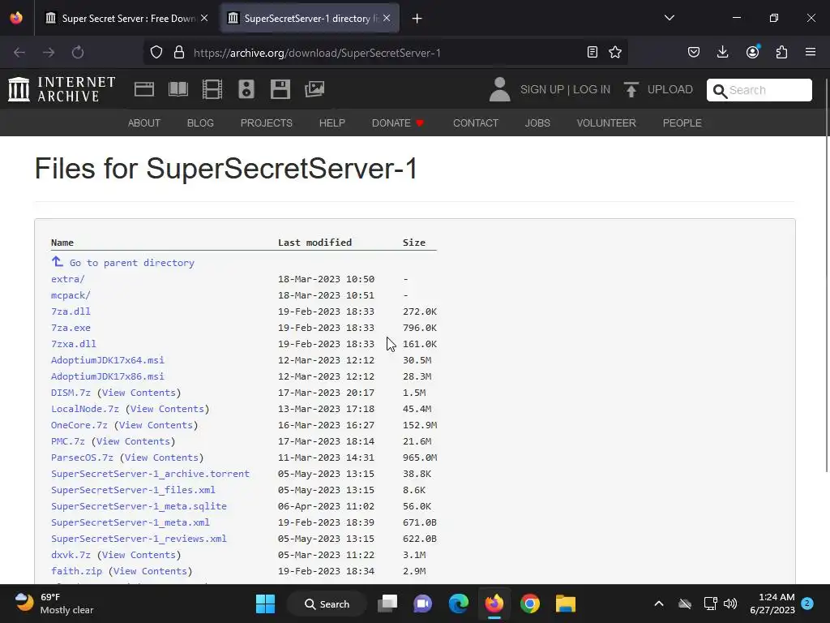830x623 pixels.
Task: Click the Windows taskbar Search box
Action: coord(327,604)
